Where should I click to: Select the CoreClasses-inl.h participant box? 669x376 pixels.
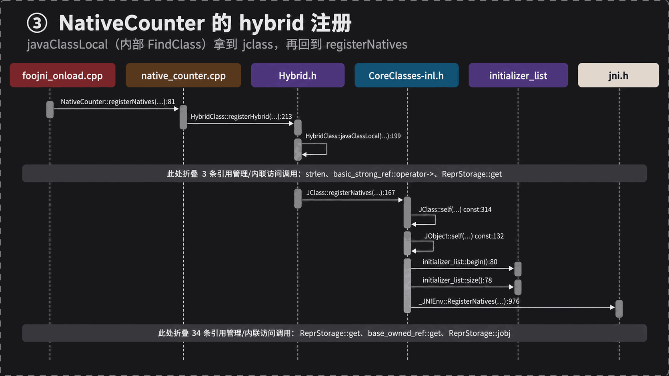pos(407,75)
